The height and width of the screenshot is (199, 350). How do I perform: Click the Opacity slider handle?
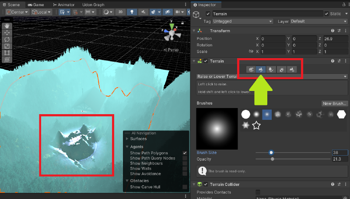click(x=273, y=159)
